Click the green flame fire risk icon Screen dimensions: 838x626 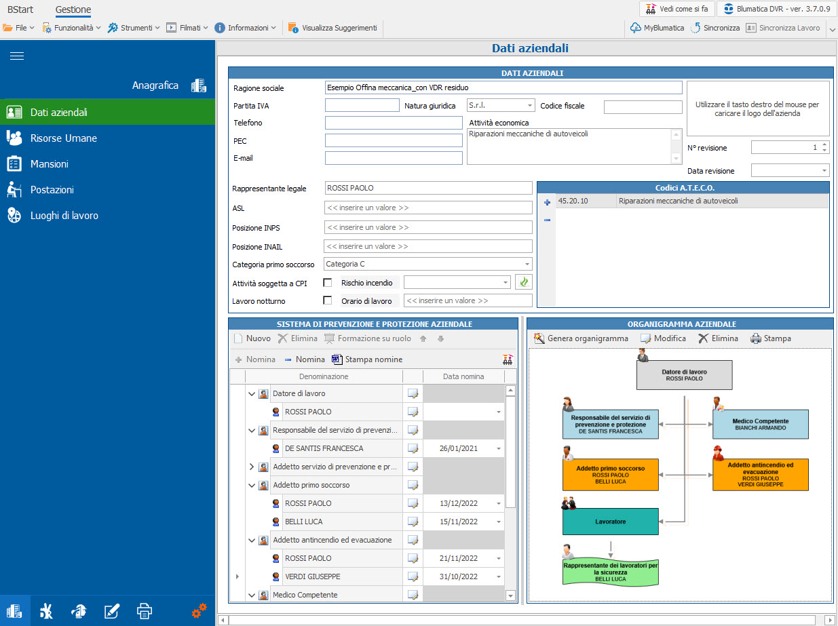(523, 282)
